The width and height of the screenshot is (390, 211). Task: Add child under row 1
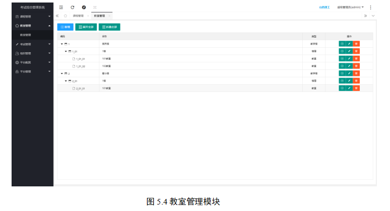click(x=342, y=44)
